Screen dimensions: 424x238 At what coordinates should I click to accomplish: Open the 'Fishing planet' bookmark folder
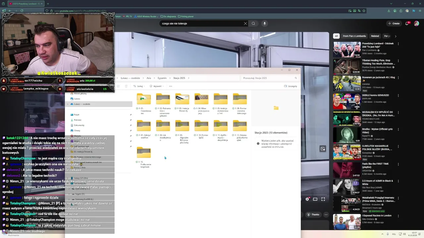(185, 16)
